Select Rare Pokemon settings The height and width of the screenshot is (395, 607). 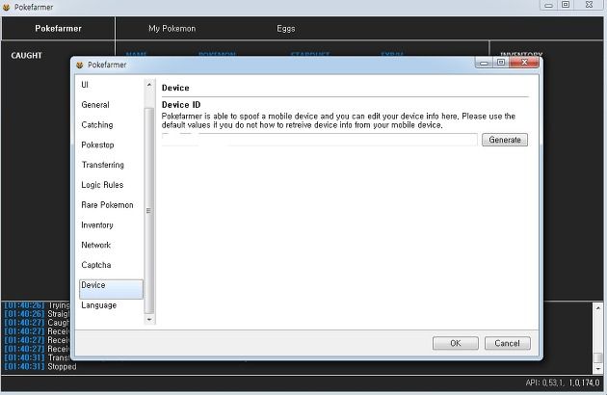point(107,205)
